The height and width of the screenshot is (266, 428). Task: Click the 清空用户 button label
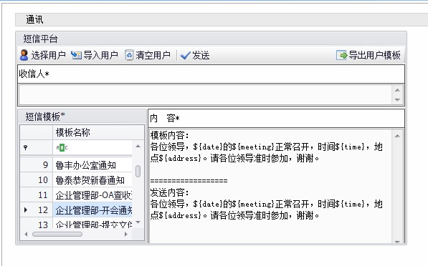(x=153, y=55)
